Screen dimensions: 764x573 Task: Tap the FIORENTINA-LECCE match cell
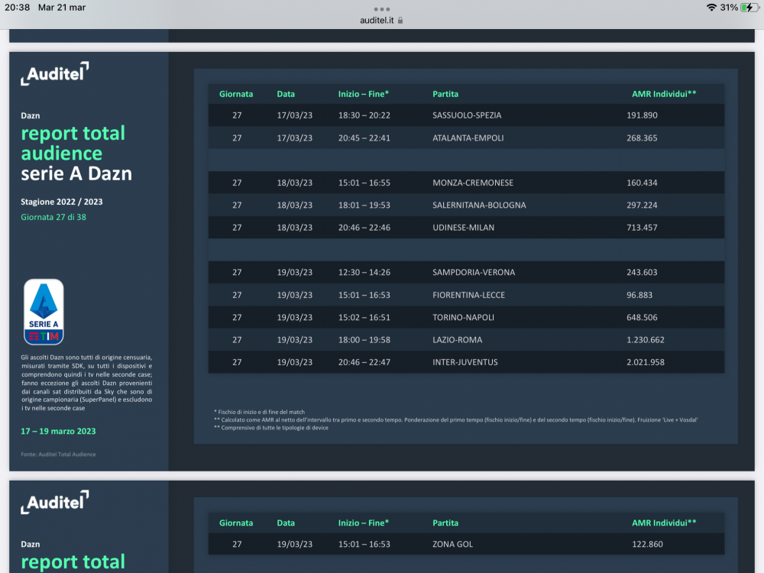pos(469,295)
